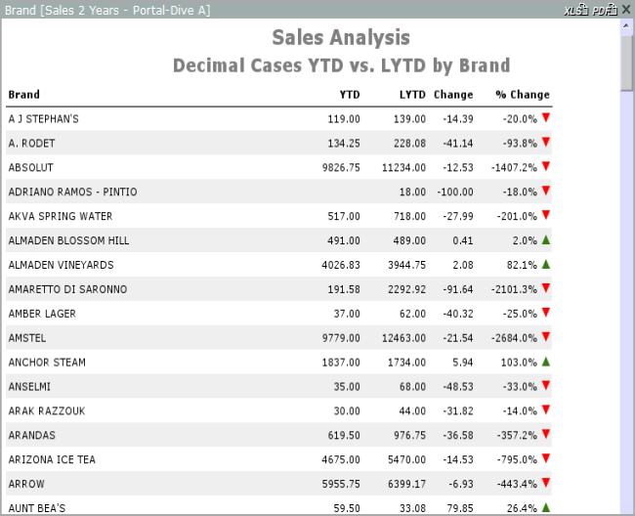This screenshot has height=516, width=635.
Task: Click the scrollbar up arrow
Action: coord(626,27)
